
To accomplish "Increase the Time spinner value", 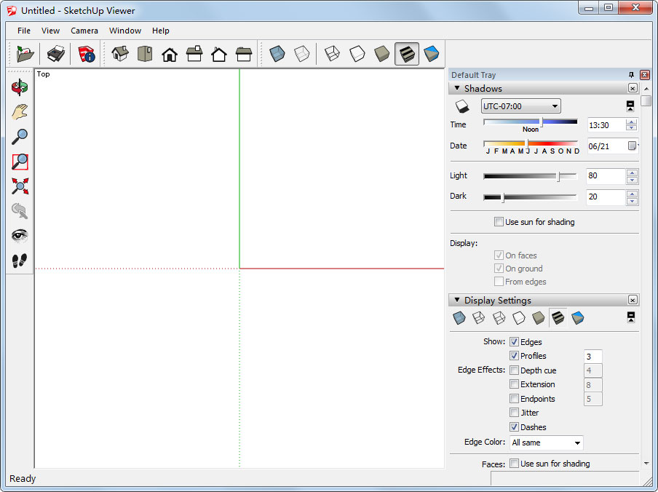I will (x=632, y=122).
